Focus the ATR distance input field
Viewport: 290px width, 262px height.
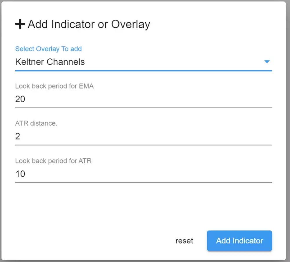[144, 137]
